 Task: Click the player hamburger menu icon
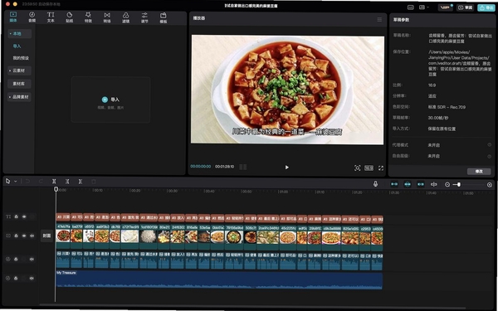379,20
